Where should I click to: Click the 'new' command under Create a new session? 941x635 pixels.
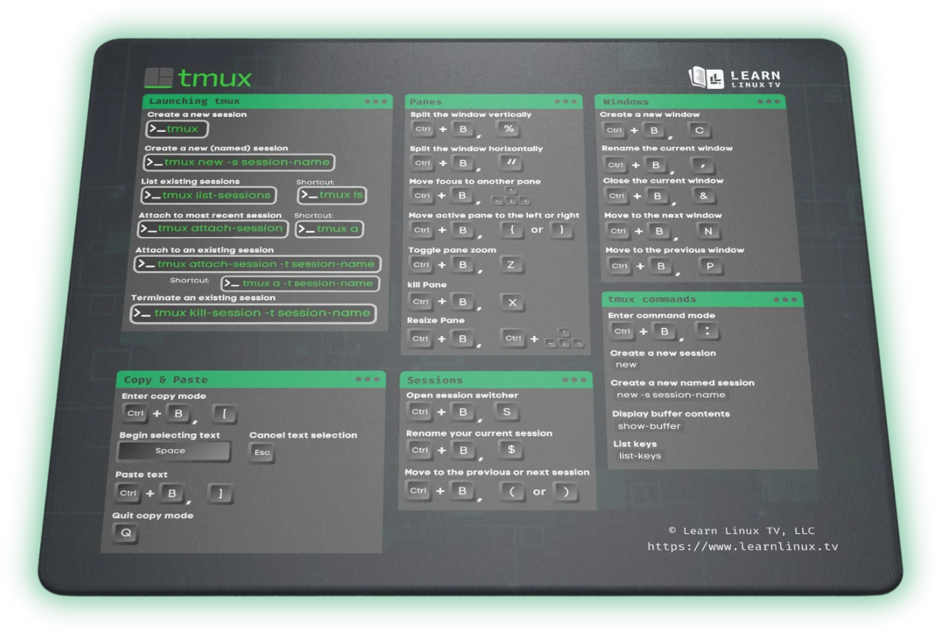626,365
